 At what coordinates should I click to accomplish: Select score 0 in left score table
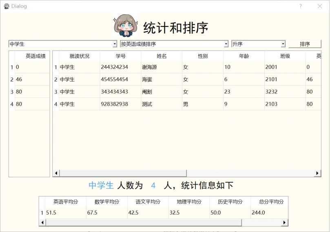[x=32, y=67]
